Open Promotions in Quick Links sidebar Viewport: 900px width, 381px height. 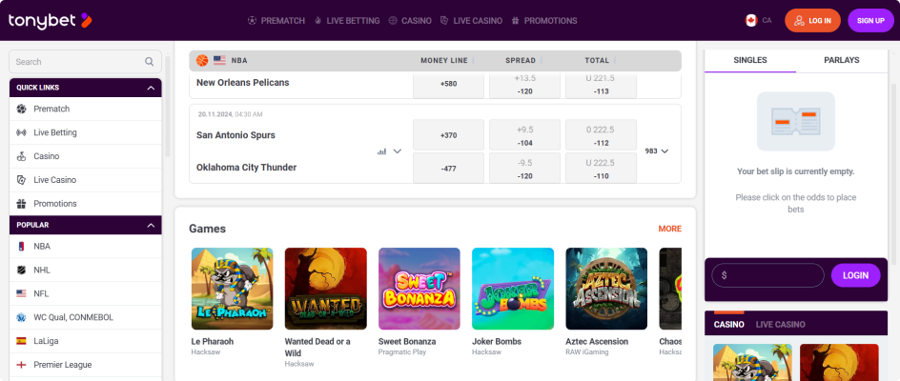pyautogui.click(x=54, y=204)
